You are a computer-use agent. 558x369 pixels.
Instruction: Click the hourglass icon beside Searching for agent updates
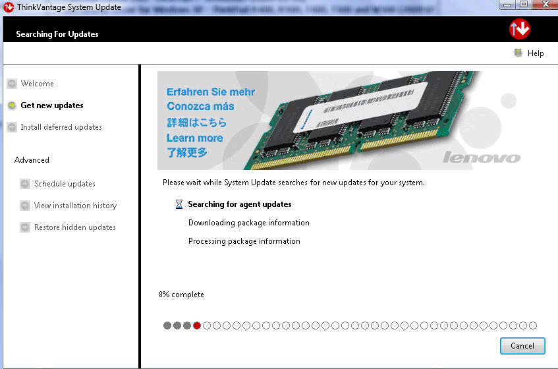pos(179,204)
